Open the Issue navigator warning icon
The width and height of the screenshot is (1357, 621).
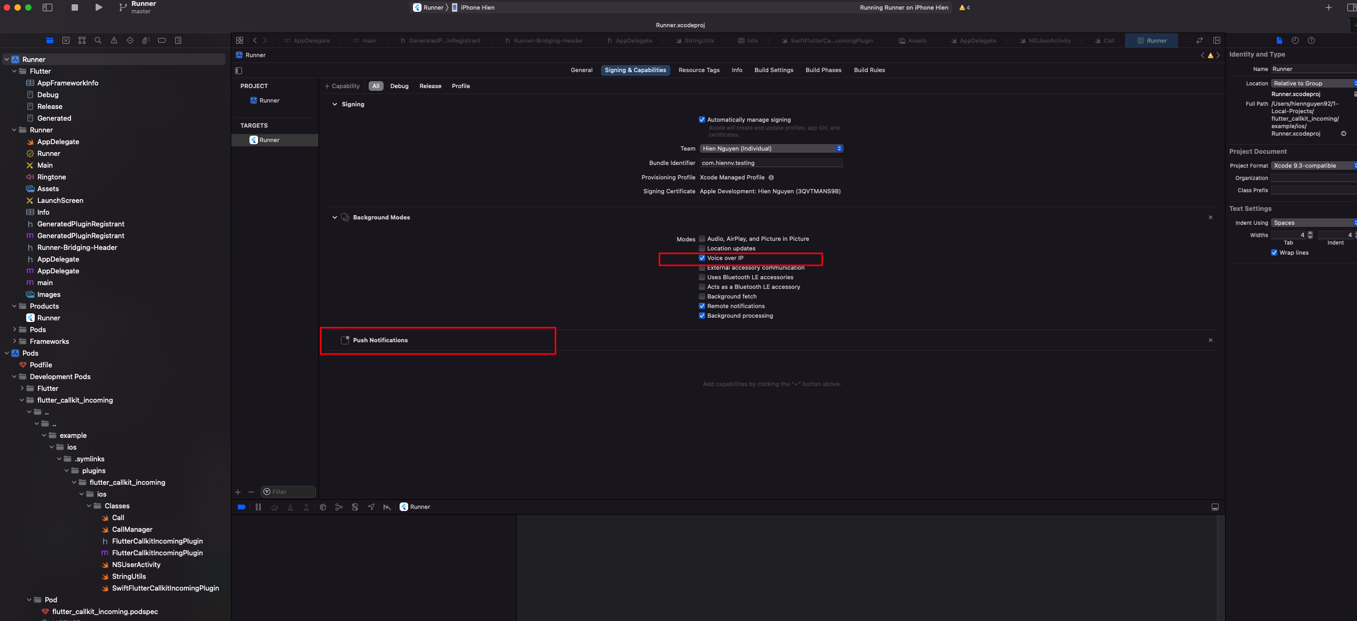click(x=114, y=41)
